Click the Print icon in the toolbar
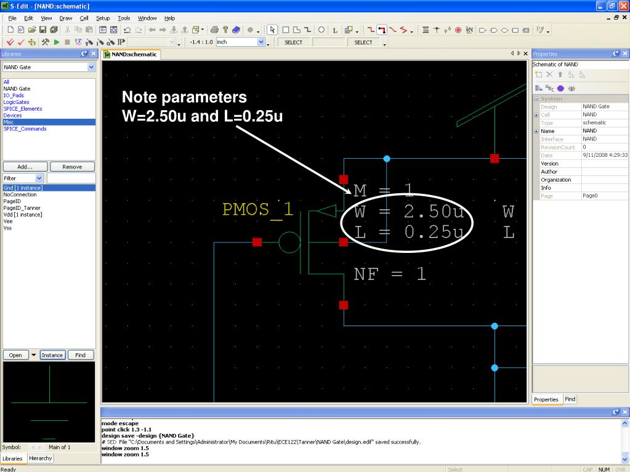This screenshot has width=630, height=472. (x=214, y=30)
